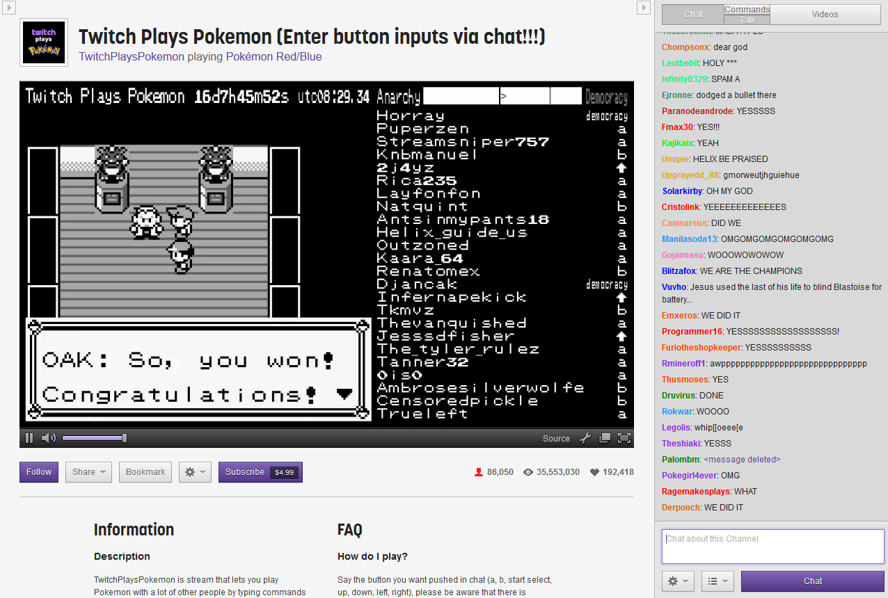Open chat user Furiotheshopkeeper
Viewport: 888px width, 598px height.
702,348
